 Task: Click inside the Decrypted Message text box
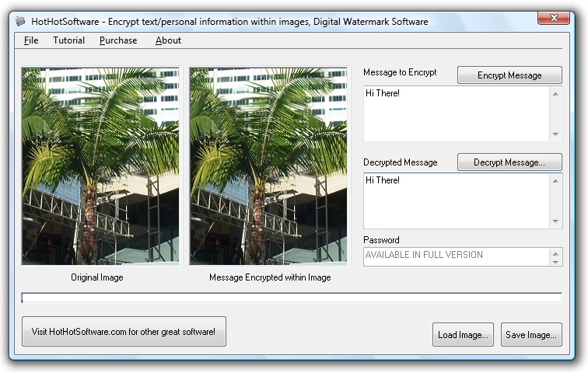(x=457, y=200)
